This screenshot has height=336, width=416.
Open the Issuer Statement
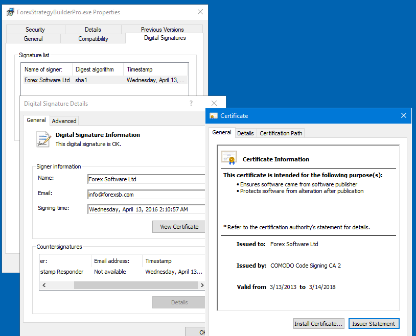coord(374,323)
